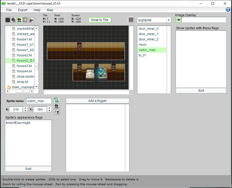
Task: Click the scroll script icon beside sprite name
Action: coord(57,100)
